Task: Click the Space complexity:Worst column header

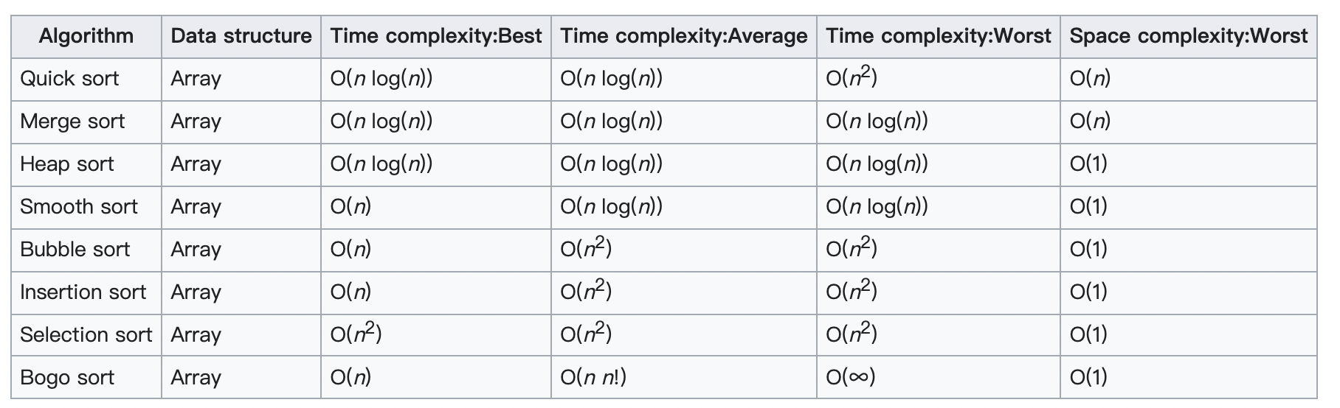Action: [x=1189, y=36]
